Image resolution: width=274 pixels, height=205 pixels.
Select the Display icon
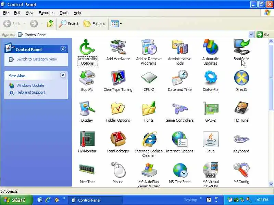click(87, 108)
